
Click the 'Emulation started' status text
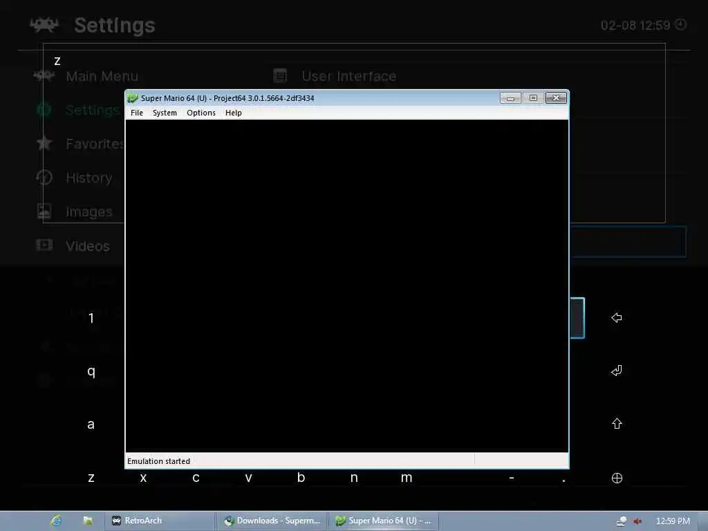[158, 461]
